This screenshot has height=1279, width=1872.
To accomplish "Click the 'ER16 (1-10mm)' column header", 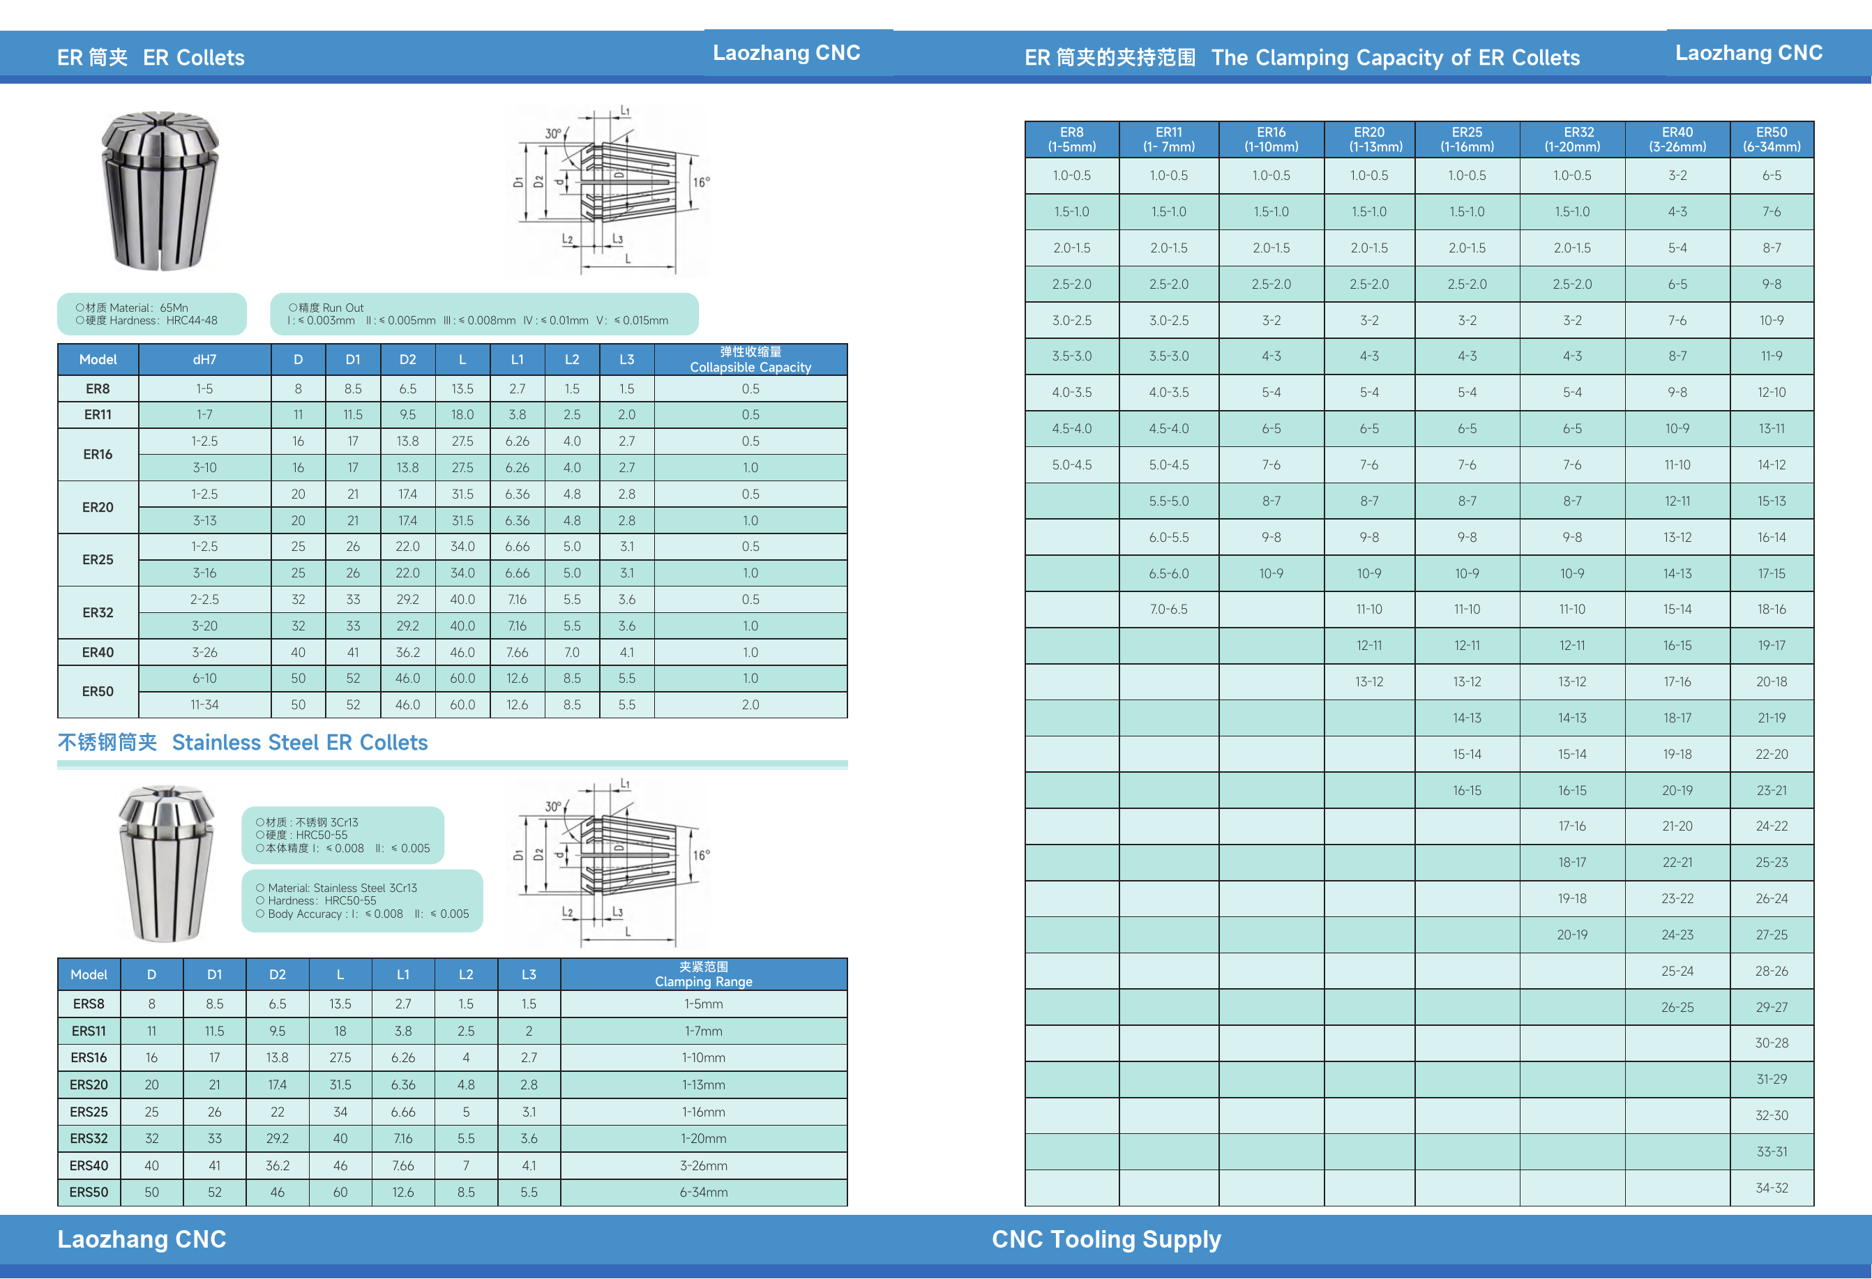I will click(1271, 139).
